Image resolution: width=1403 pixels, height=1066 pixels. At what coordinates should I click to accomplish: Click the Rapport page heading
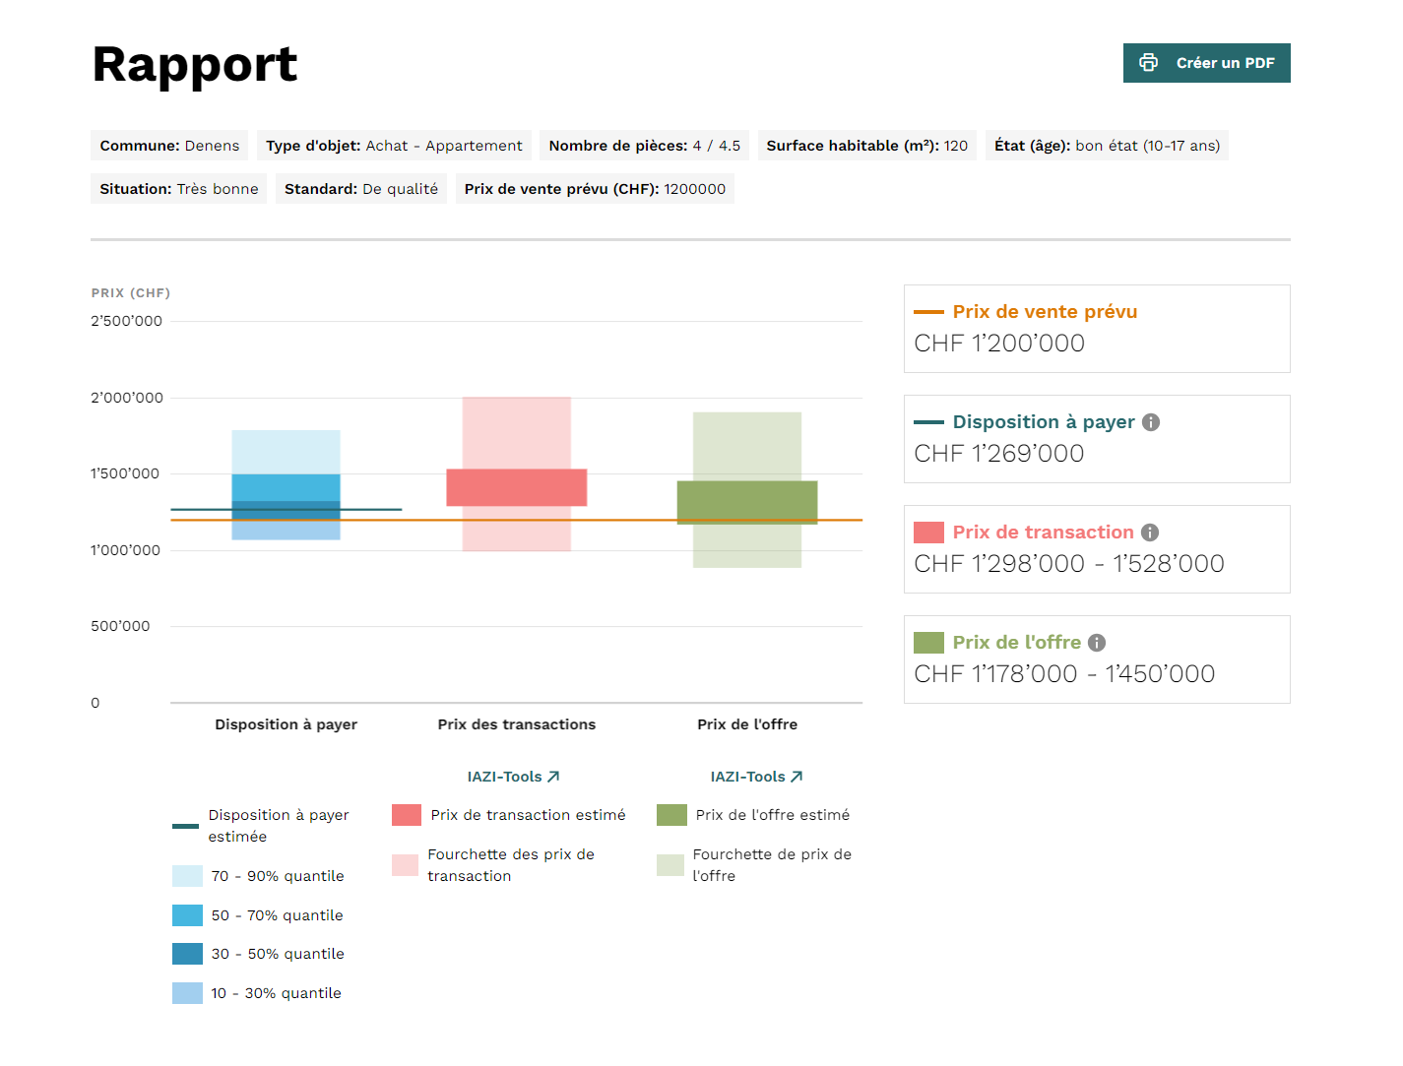point(195,65)
